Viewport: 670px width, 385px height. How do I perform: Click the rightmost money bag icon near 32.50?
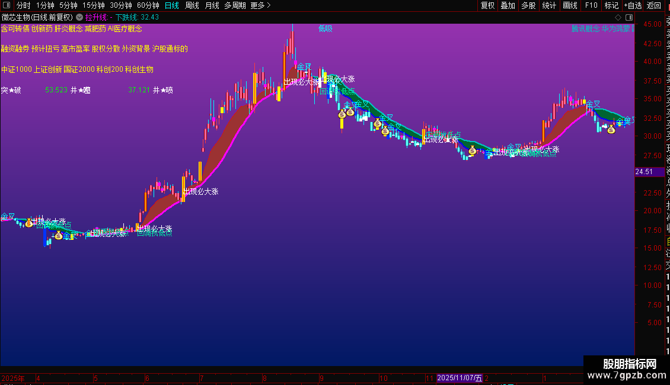pyautogui.click(x=611, y=129)
